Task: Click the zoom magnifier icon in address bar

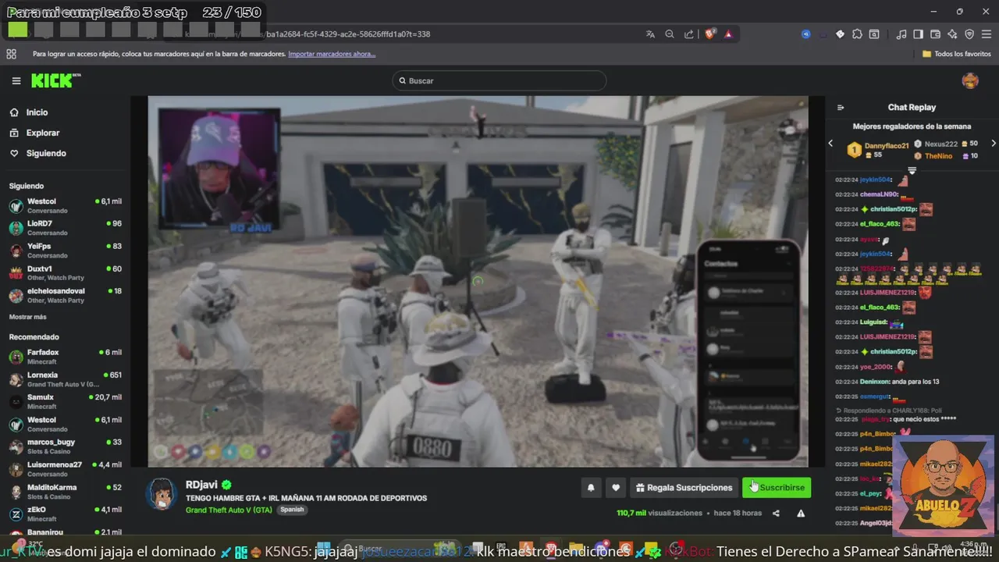Action: 670,34
